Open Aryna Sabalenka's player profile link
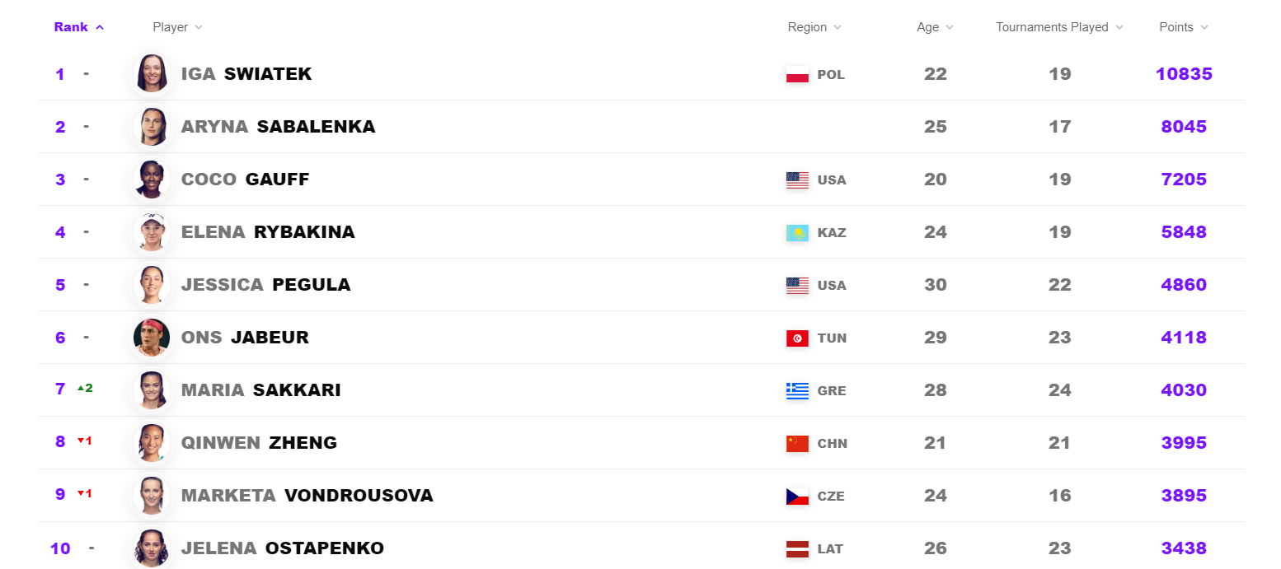The width and height of the screenshot is (1281, 569). 278,127
